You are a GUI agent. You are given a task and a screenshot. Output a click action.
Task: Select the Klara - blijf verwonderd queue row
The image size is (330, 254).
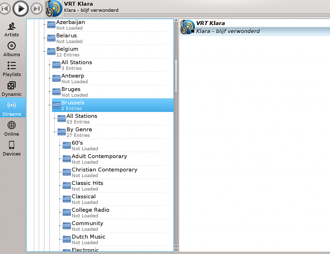tap(255, 31)
